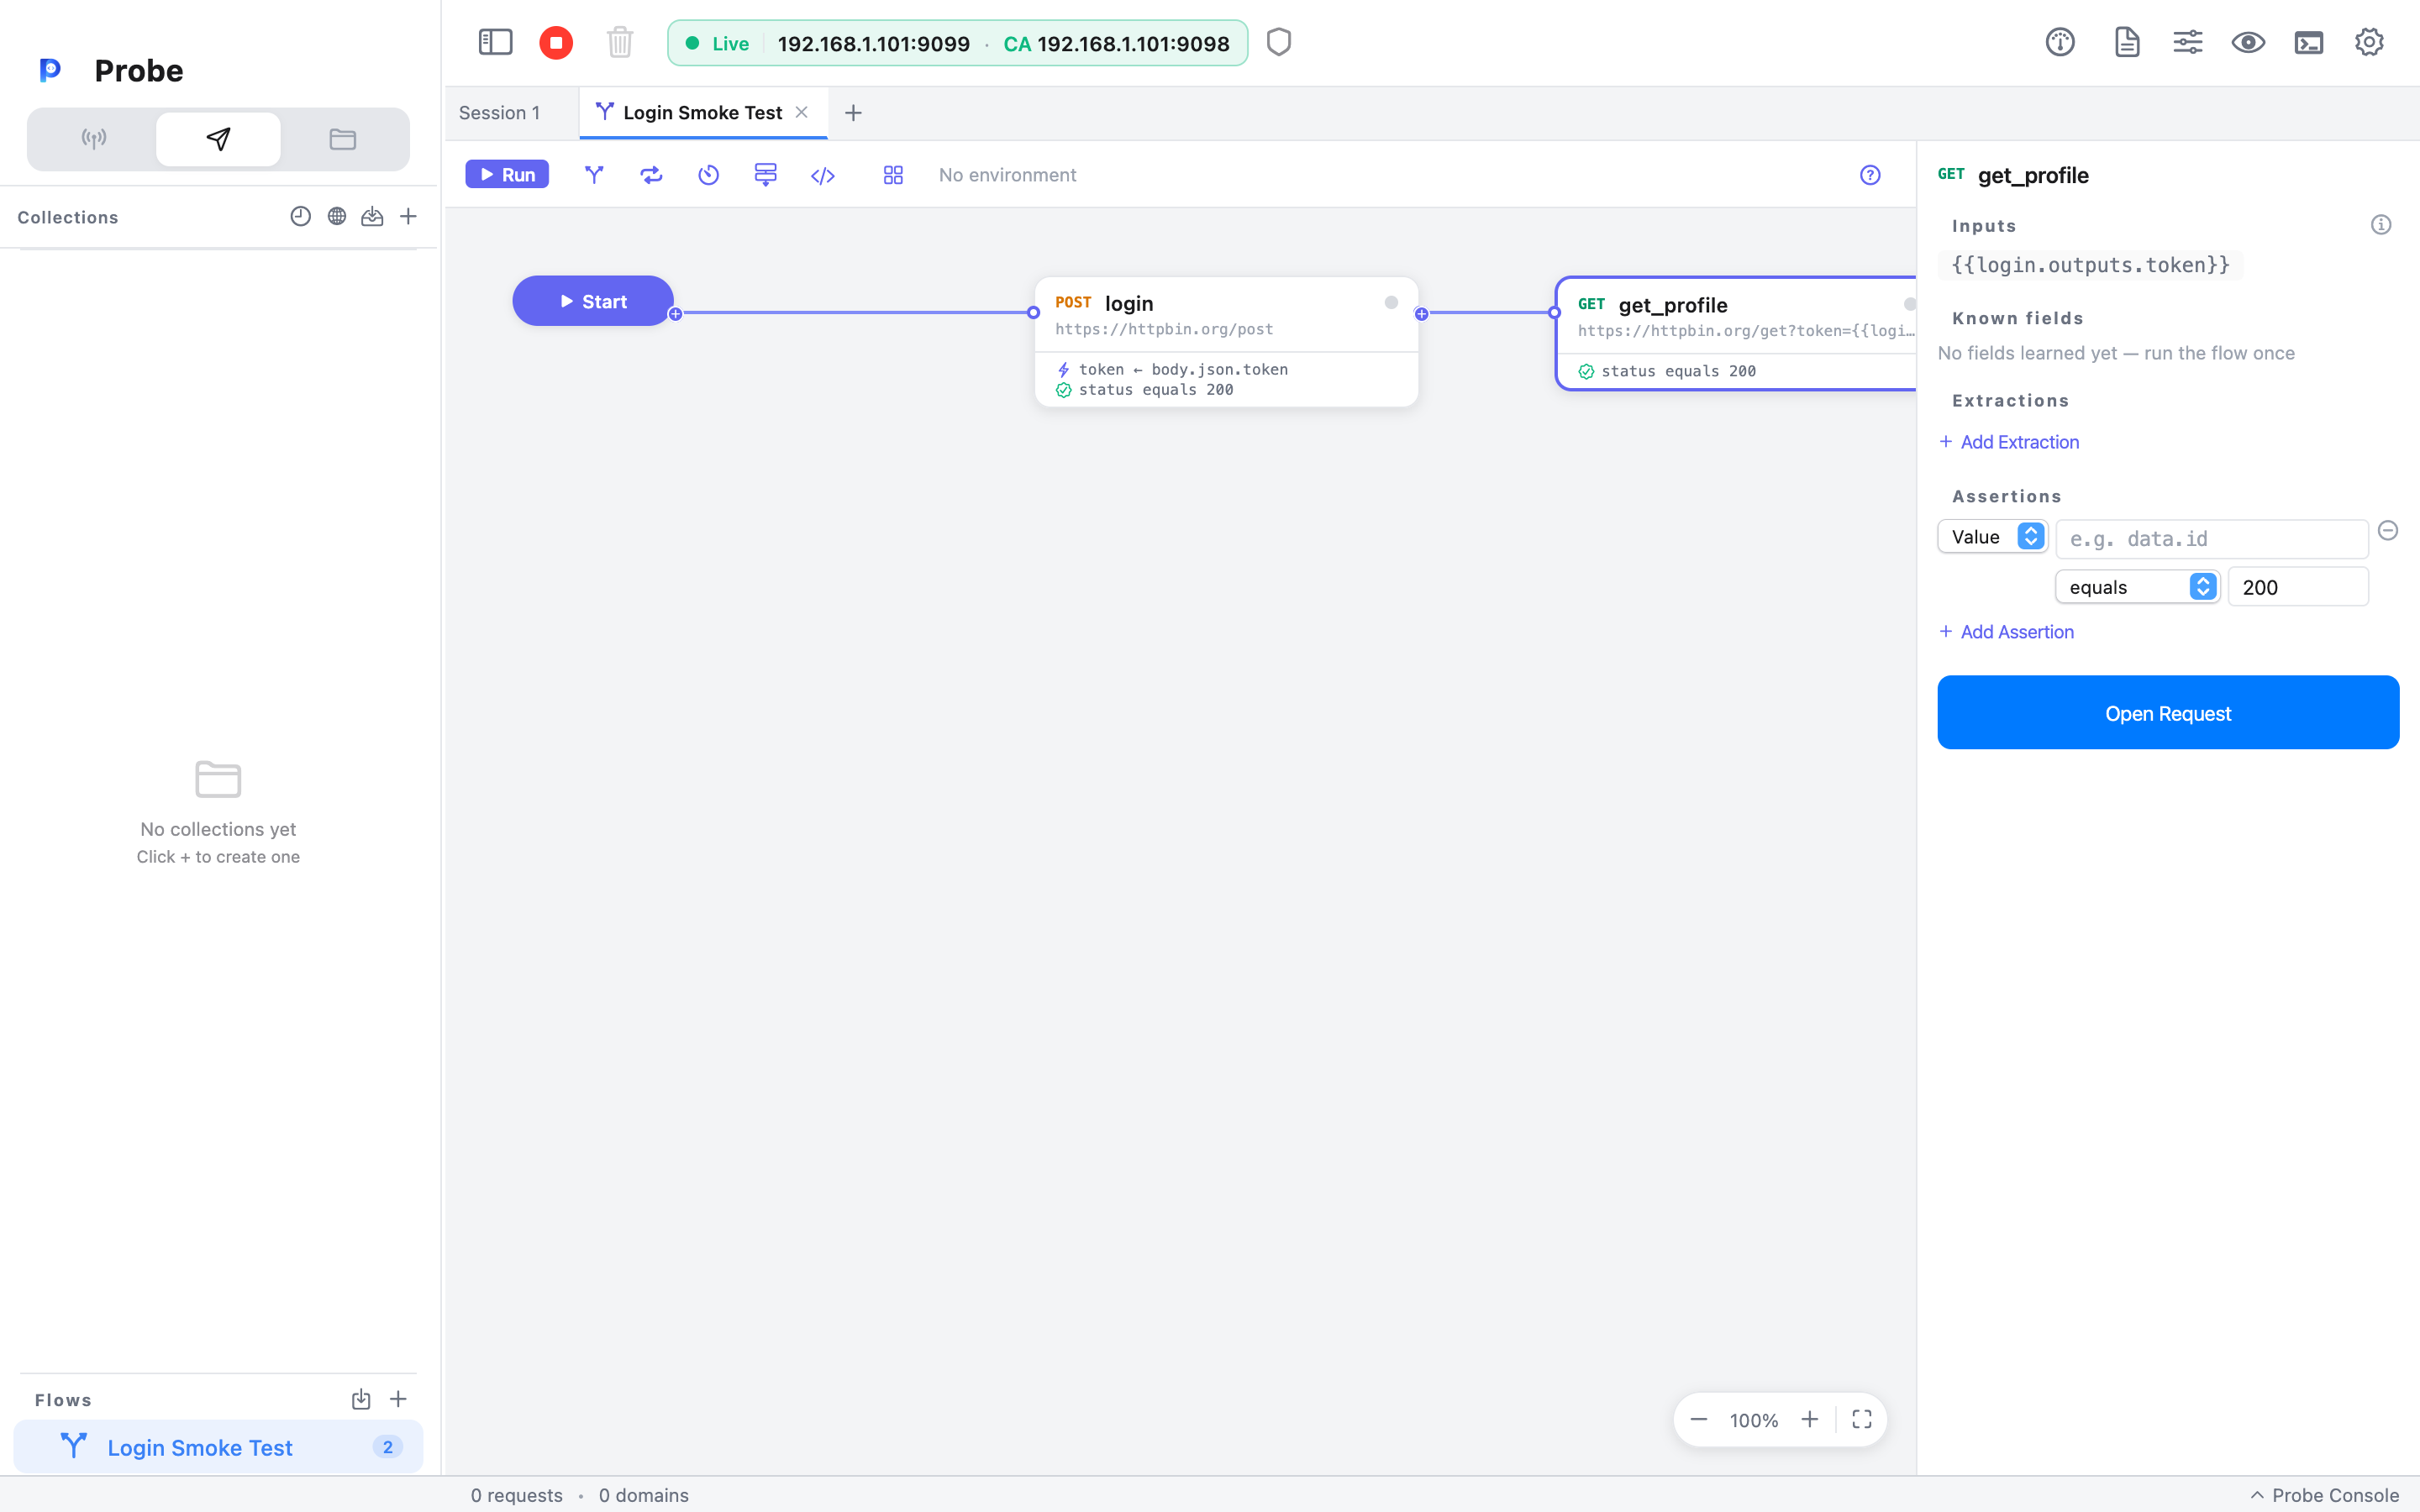Click the stacked rows icon in flow toolbar
This screenshot has height=1512, width=2420.
[x=765, y=175]
